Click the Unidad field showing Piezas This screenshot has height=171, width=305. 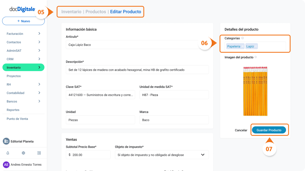click(100, 120)
